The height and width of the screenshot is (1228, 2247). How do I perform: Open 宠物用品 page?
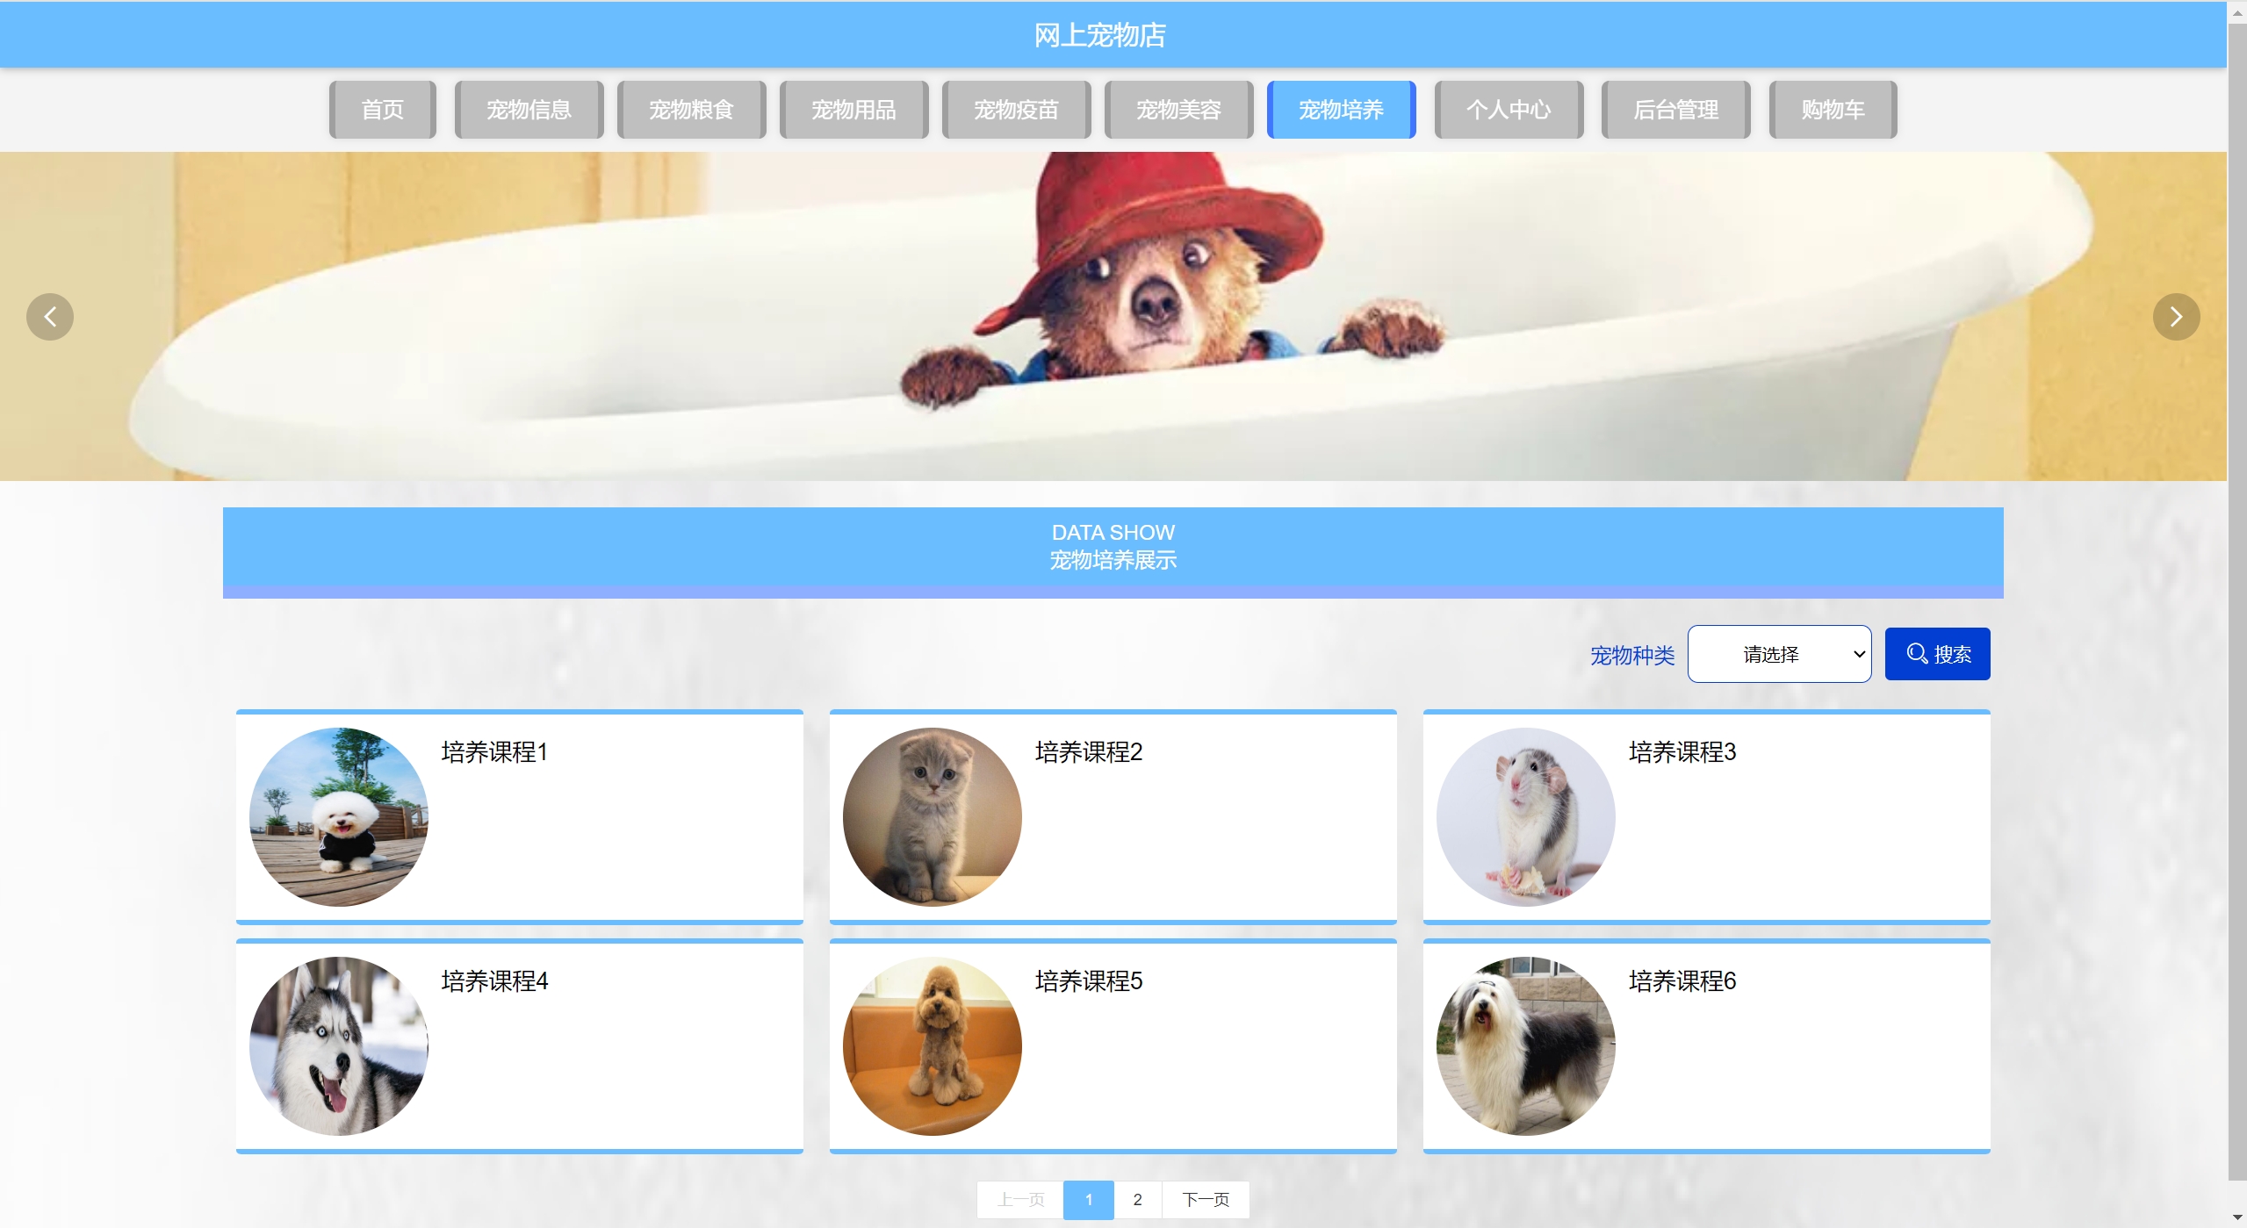[x=853, y=110]
